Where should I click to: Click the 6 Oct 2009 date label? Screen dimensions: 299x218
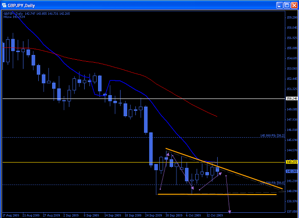[194, 216]
